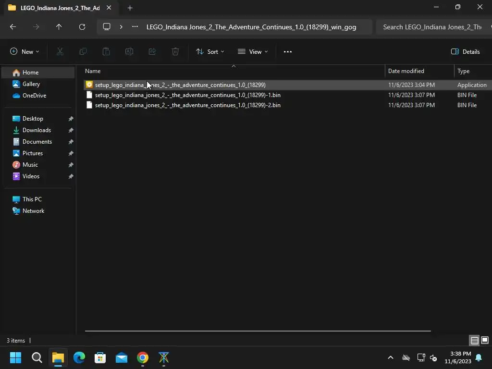The height and width of the screenshot is (369, 492).
Task: Select the LEGO_Indiana Jones_2 tab
Action: tap(60, 8)
